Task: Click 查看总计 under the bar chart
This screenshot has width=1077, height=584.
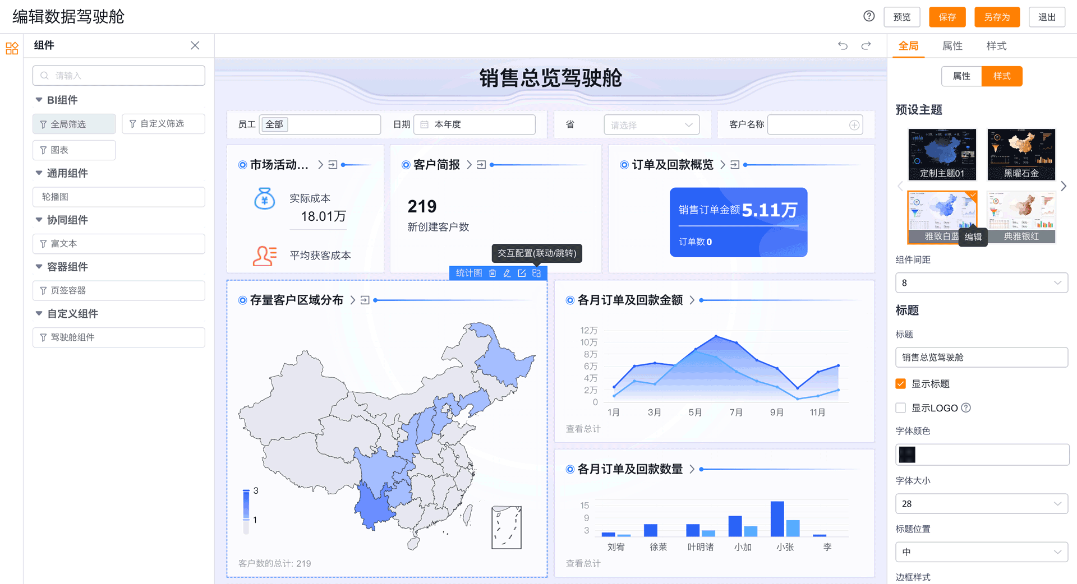Action: (583, 563)
